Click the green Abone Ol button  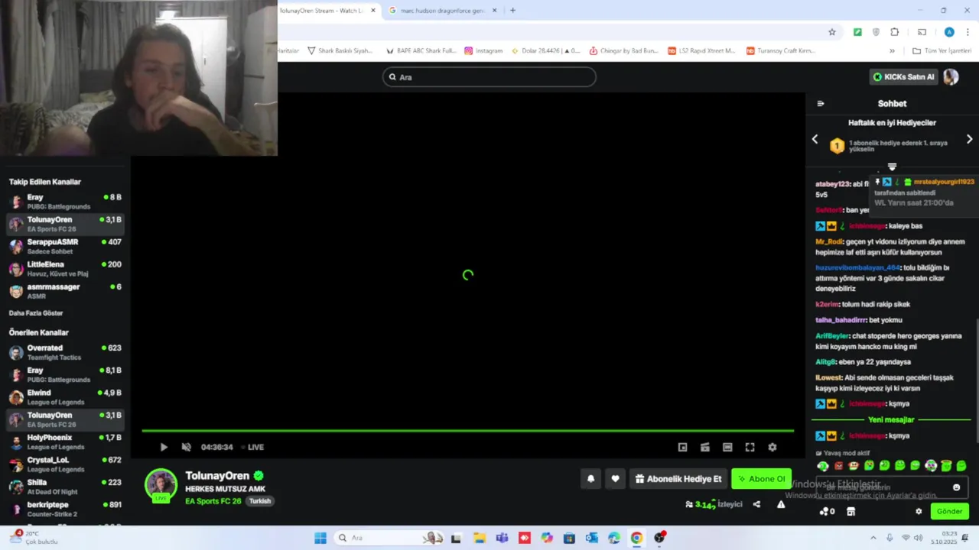point(761,479)
